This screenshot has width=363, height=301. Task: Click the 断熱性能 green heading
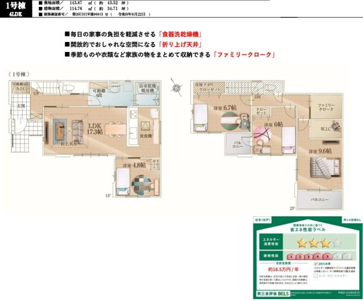click(271, 256)
